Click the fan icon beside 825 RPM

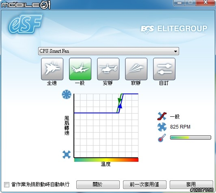coord(162,127)
